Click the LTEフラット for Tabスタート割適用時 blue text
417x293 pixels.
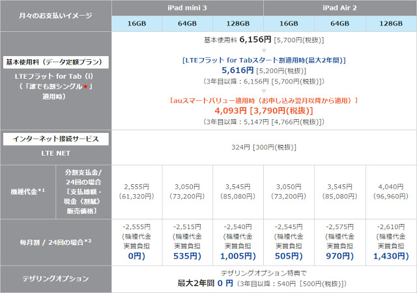pyautogui.click(x=264, y=61)
